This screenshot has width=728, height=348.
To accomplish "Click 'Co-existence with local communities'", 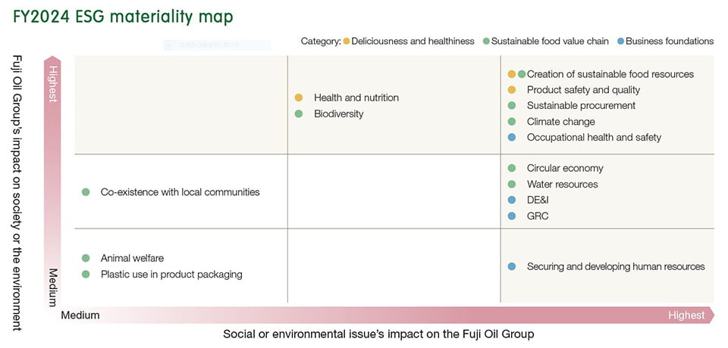I will (x=180, y=192).
